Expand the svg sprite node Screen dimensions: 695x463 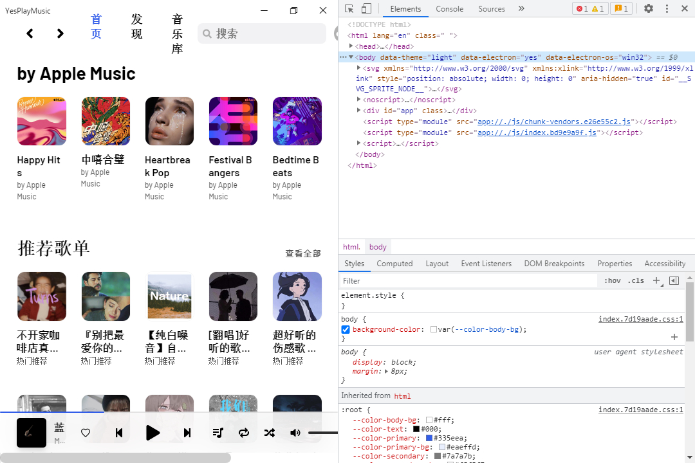(358, 68)
